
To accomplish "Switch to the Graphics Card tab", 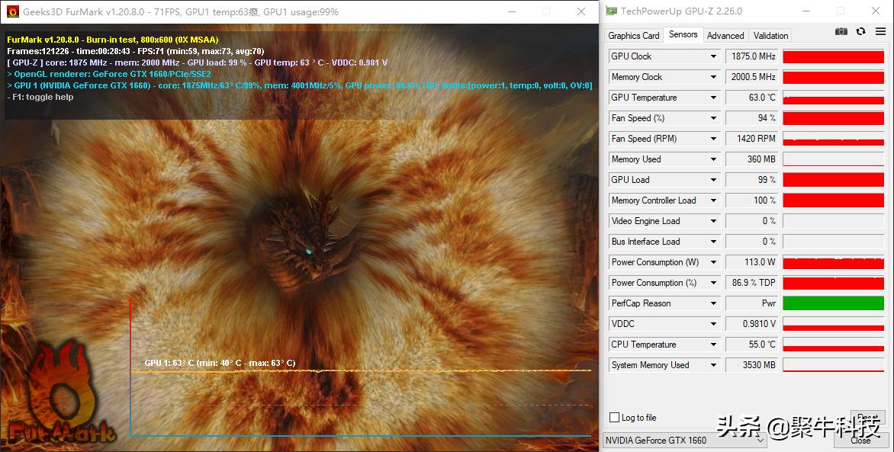I will [x=633, y=35].
